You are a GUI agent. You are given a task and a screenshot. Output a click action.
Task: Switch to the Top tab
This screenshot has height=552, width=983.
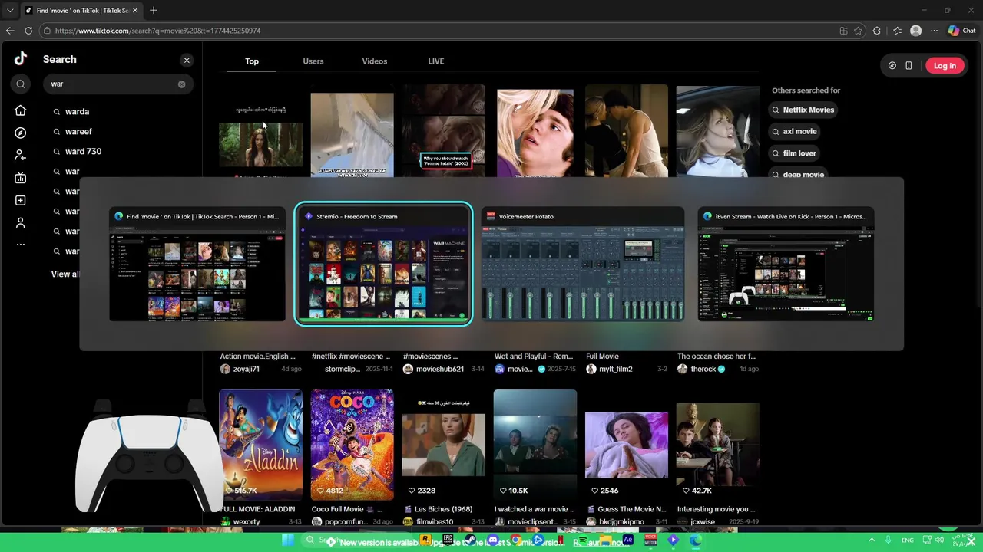tap(252, 61)
